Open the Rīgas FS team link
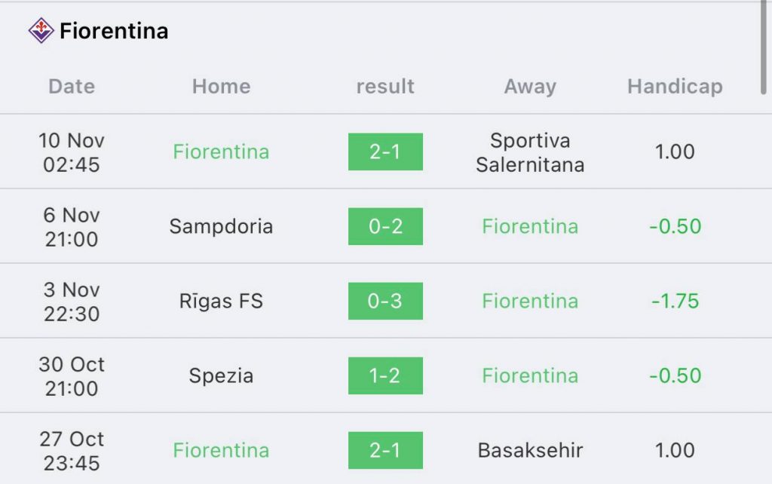The image size is (772, 484). tap(221, 301)
